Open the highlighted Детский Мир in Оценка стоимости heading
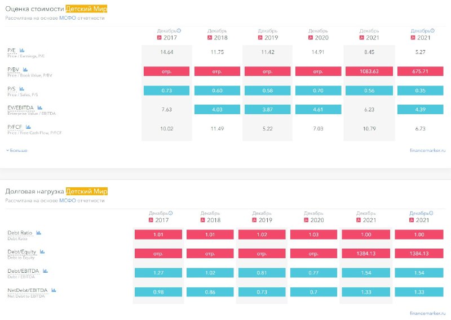Viewport: 451px width, 320px height. [86, 9]
